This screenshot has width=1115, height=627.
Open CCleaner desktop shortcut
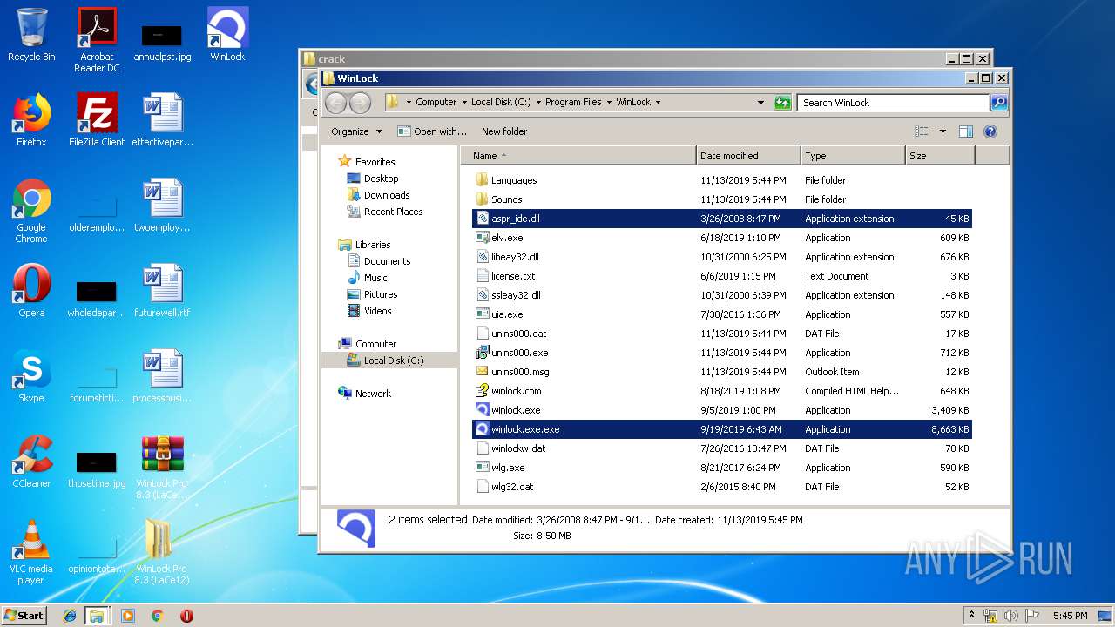[31, 462]
